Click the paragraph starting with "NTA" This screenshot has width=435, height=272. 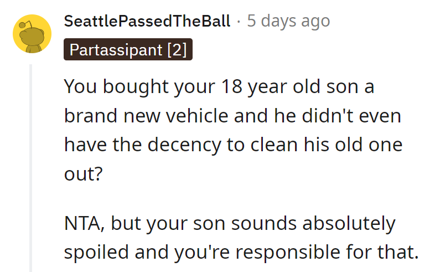click(240, 238)
